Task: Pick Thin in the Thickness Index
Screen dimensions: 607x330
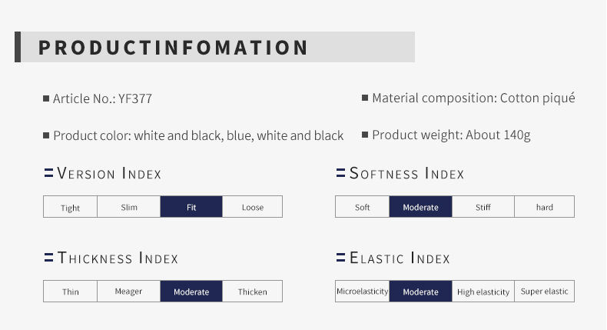Action: click(x=70, y=292)
